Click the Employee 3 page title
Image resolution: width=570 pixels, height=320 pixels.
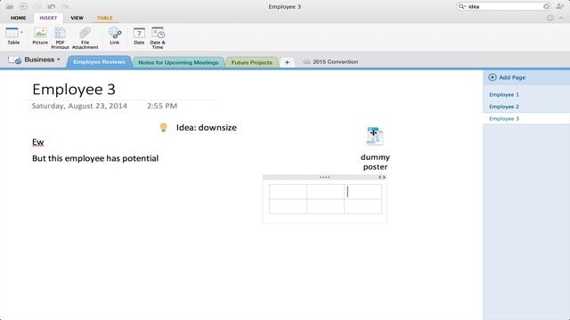tap(74, 89)
